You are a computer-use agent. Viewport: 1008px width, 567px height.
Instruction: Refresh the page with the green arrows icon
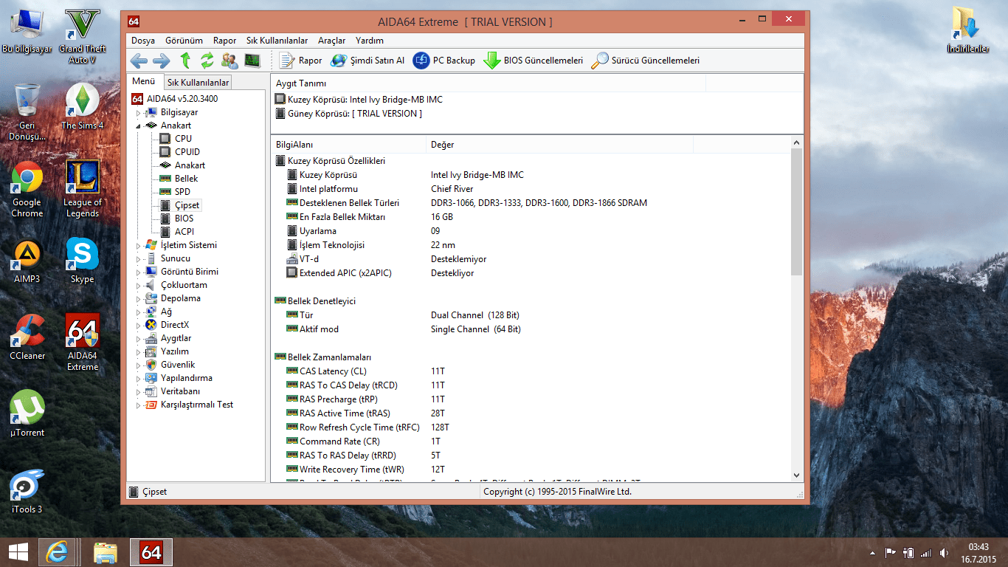click(x=207, y=61)
